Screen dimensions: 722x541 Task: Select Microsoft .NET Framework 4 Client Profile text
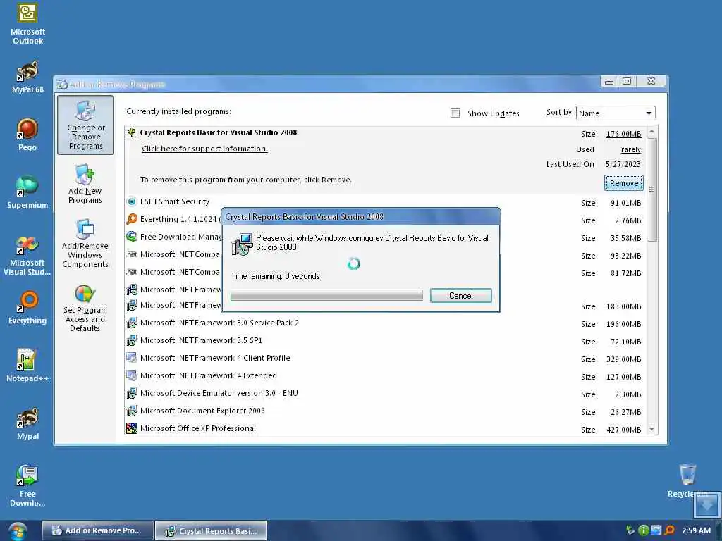click(x=215, y=358)
